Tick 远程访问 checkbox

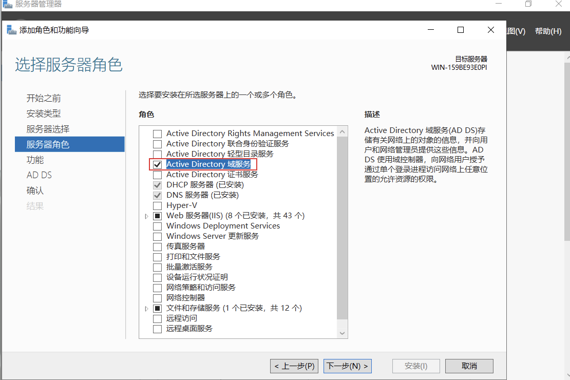(x=158, y=318)
